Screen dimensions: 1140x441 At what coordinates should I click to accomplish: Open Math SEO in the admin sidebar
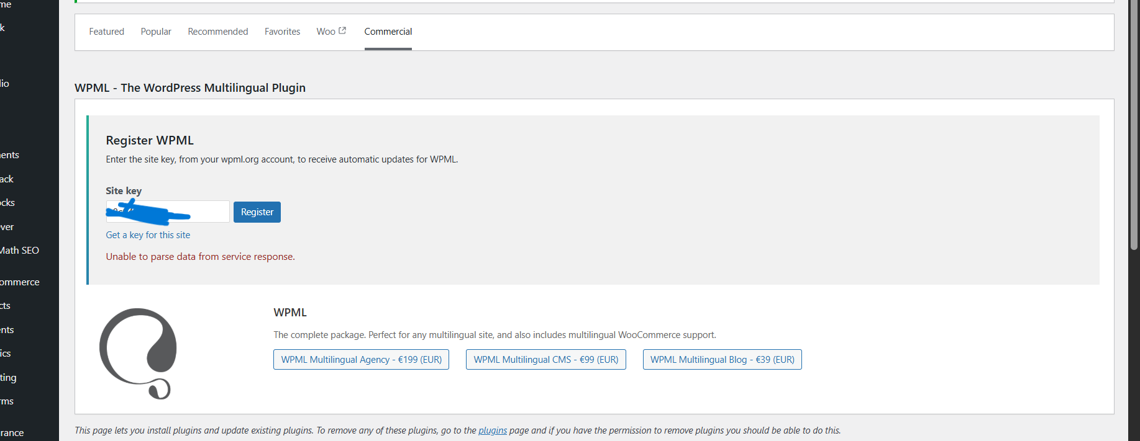[19, 251]
